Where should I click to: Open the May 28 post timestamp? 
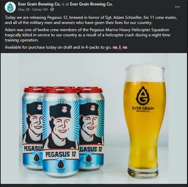tap(24, 10)
